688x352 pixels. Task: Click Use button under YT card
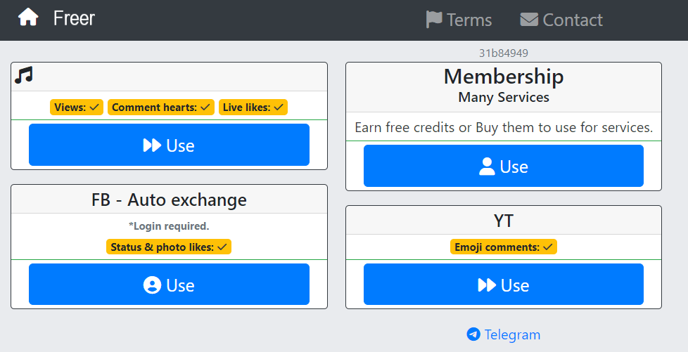pos(503,284)
